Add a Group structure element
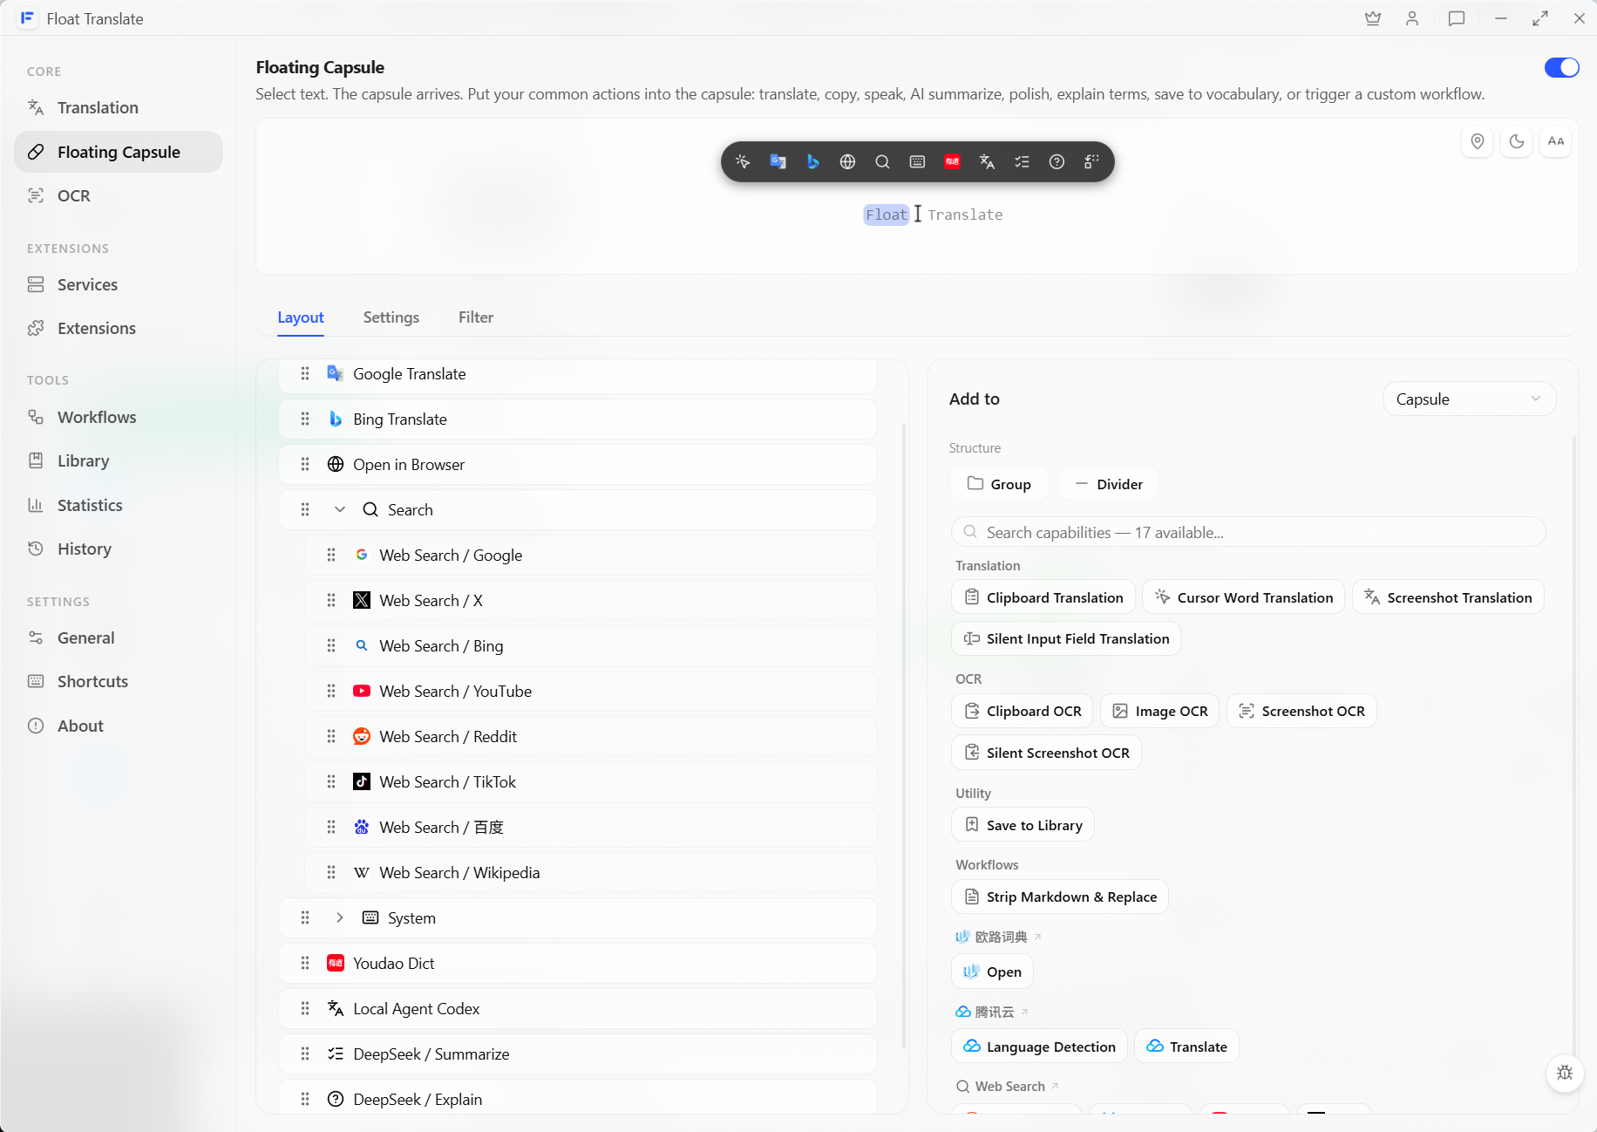Image resolution: width=1597 pixels, height=1132 pixels. pyautogui.click(x=999, y=484)
